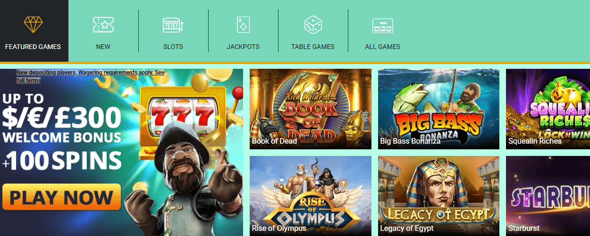Click the welcome bonus slot machine banner

[121, 152]
